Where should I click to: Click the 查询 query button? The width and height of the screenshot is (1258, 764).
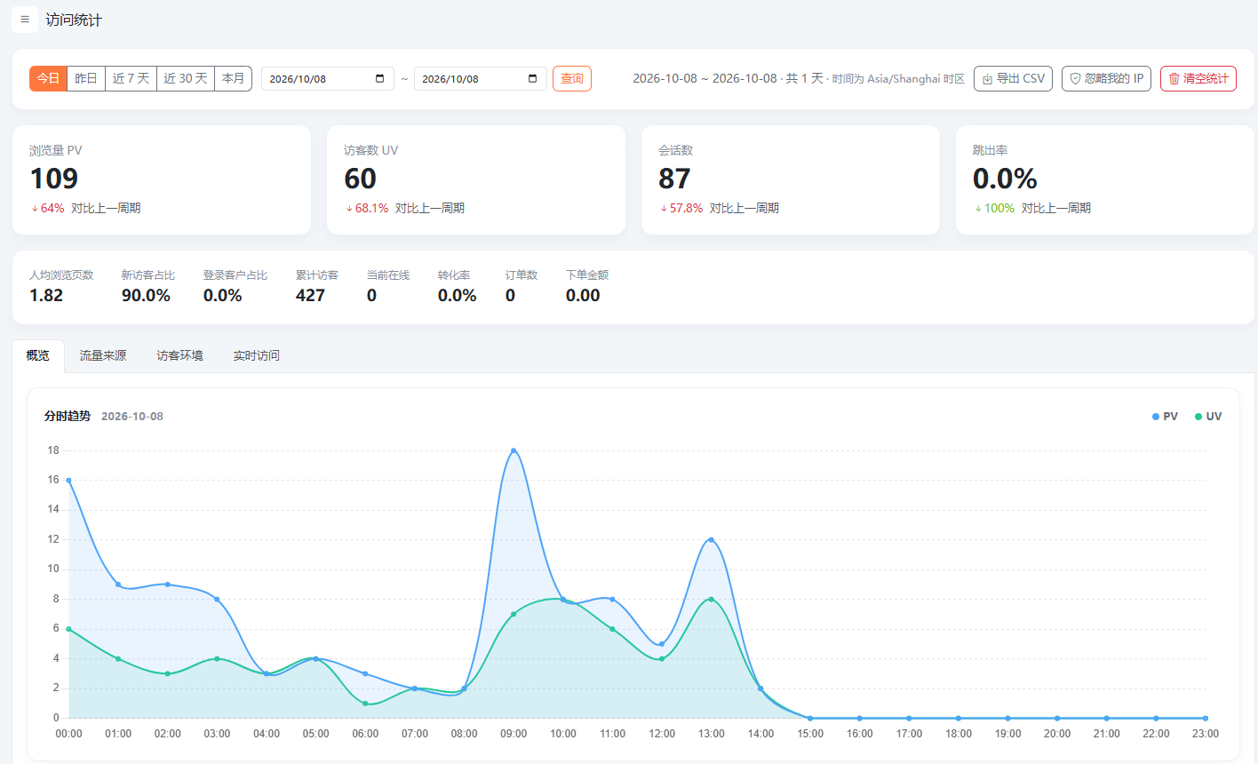click(572, 78)
